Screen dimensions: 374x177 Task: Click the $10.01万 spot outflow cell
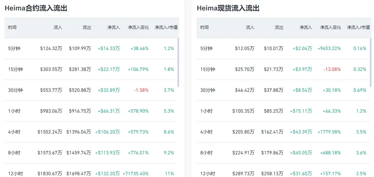point(274,49)
